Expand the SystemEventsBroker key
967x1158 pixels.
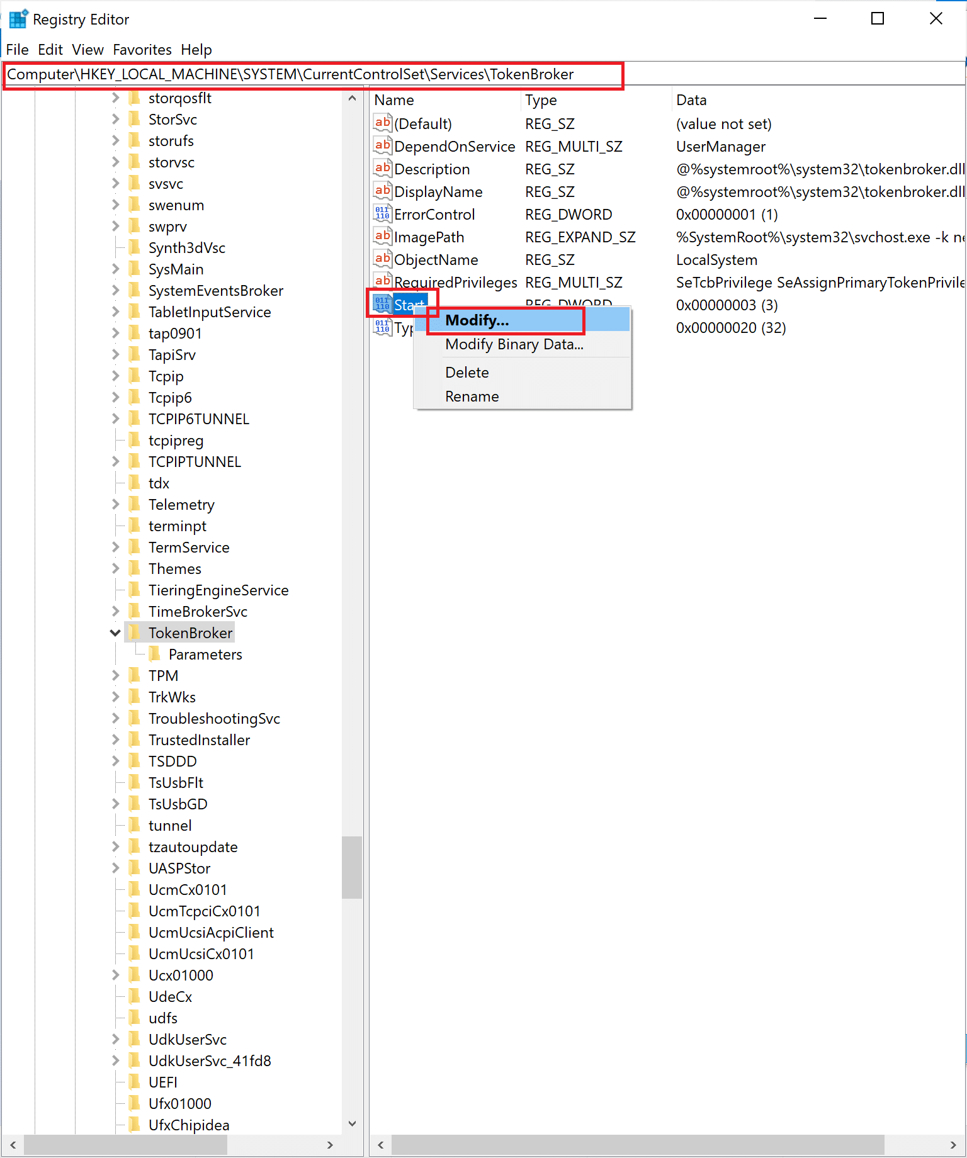click(x=115, y=290)
